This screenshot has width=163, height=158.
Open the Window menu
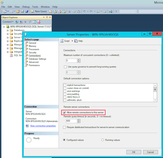click(45, 7)
